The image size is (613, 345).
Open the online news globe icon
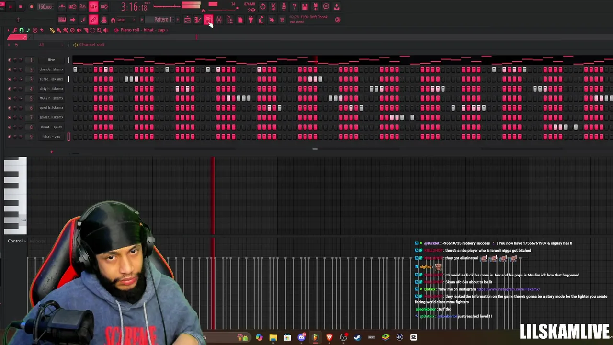(x=338, y=20)
